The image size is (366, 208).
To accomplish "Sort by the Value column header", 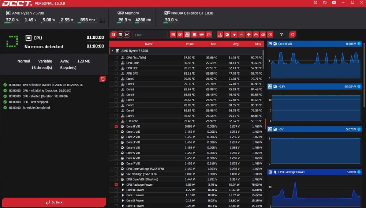I will 190,44.
